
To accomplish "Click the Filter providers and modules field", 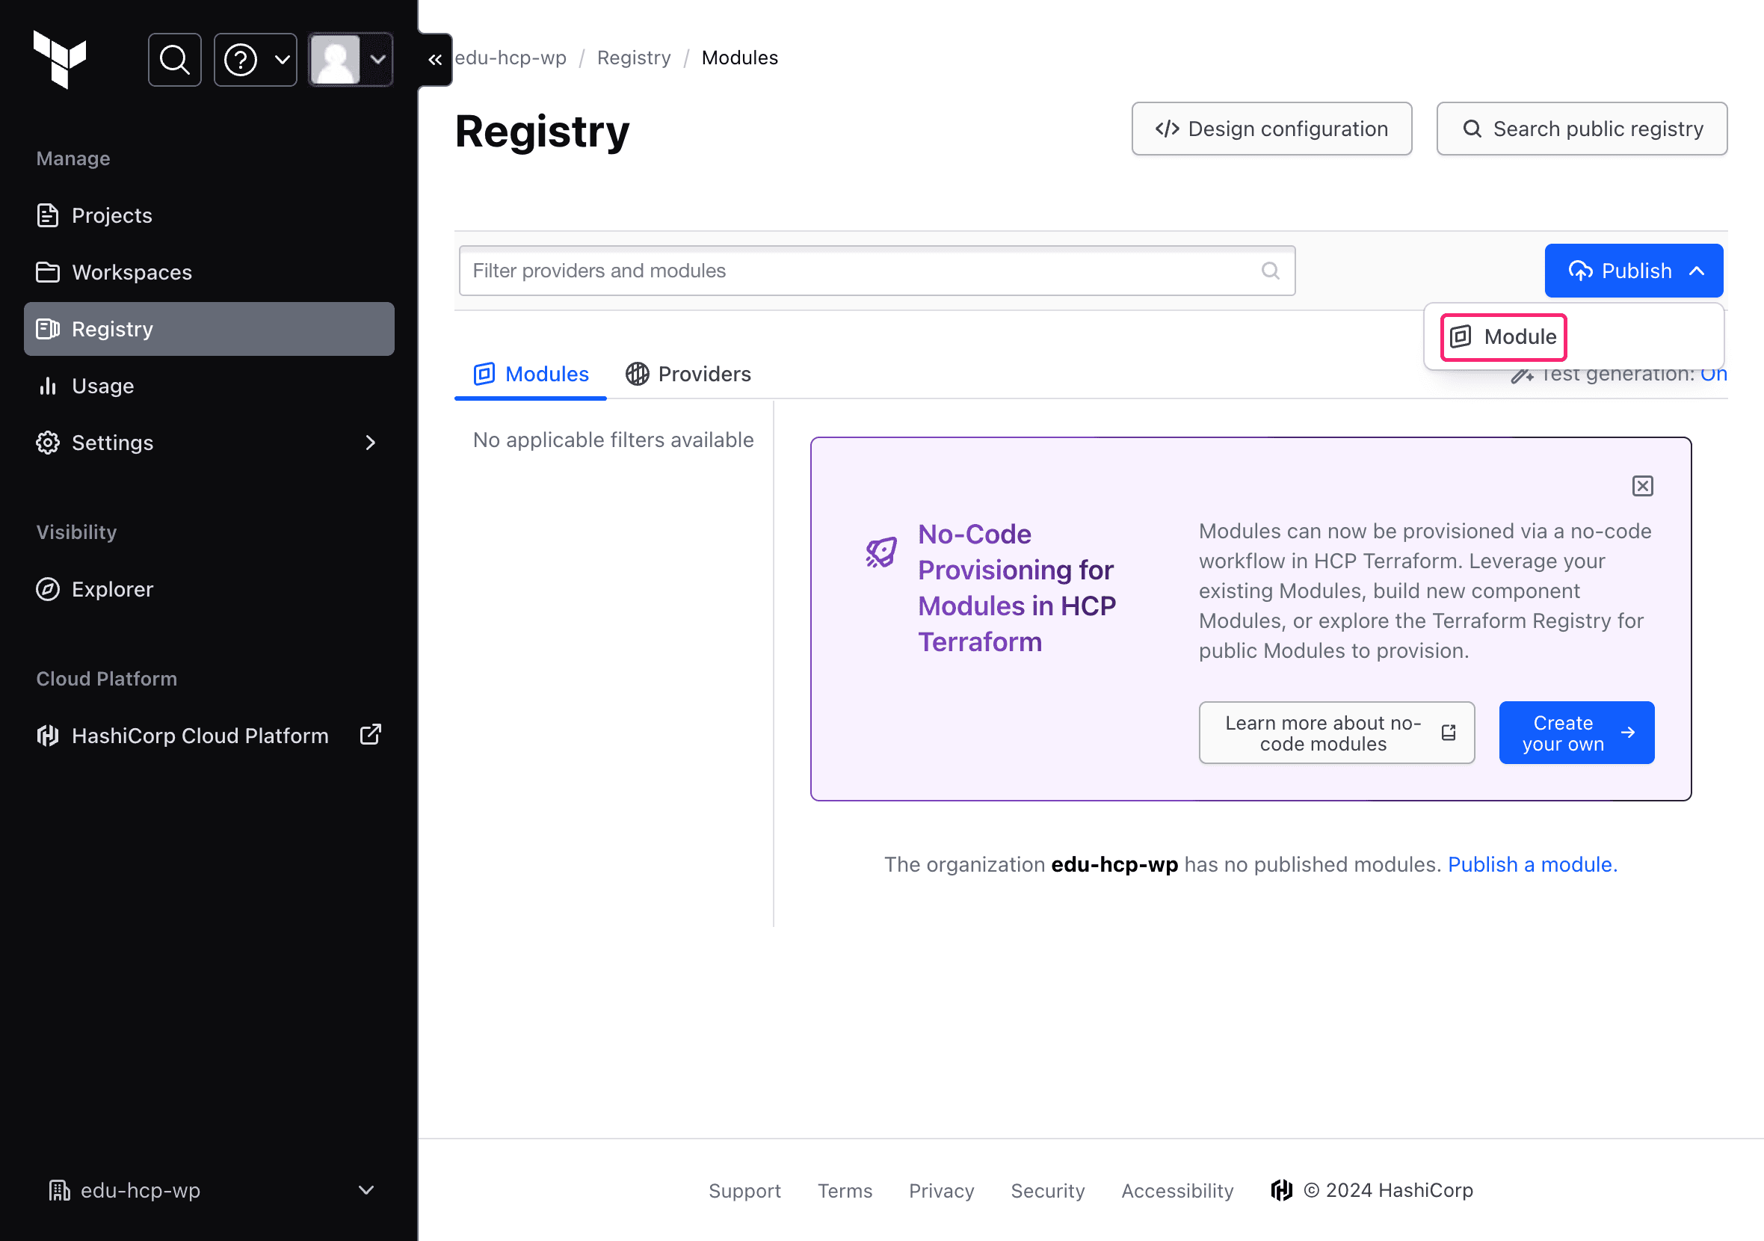I will click(877, 270).
